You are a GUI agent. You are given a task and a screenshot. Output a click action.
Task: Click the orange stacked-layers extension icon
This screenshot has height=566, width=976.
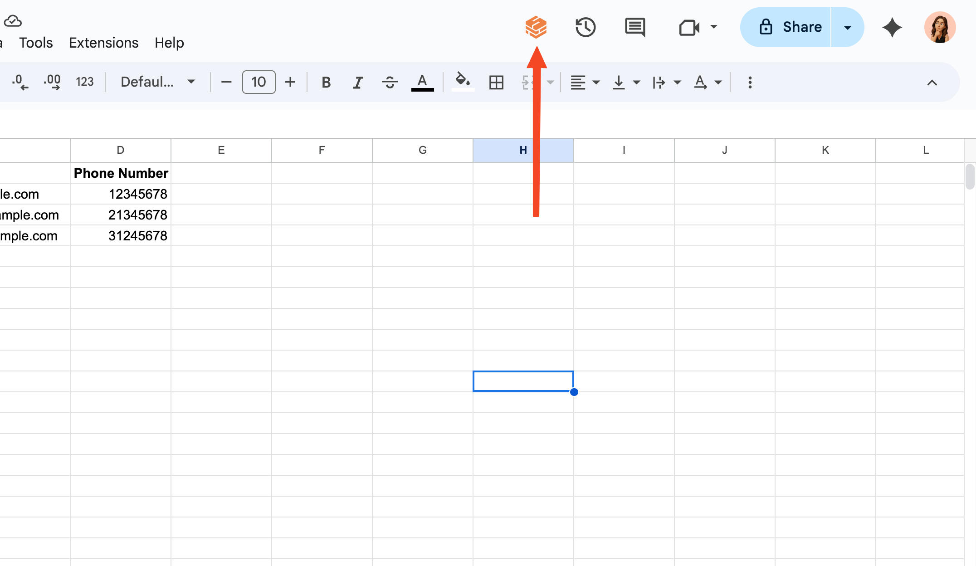click(x=536, y=27)
